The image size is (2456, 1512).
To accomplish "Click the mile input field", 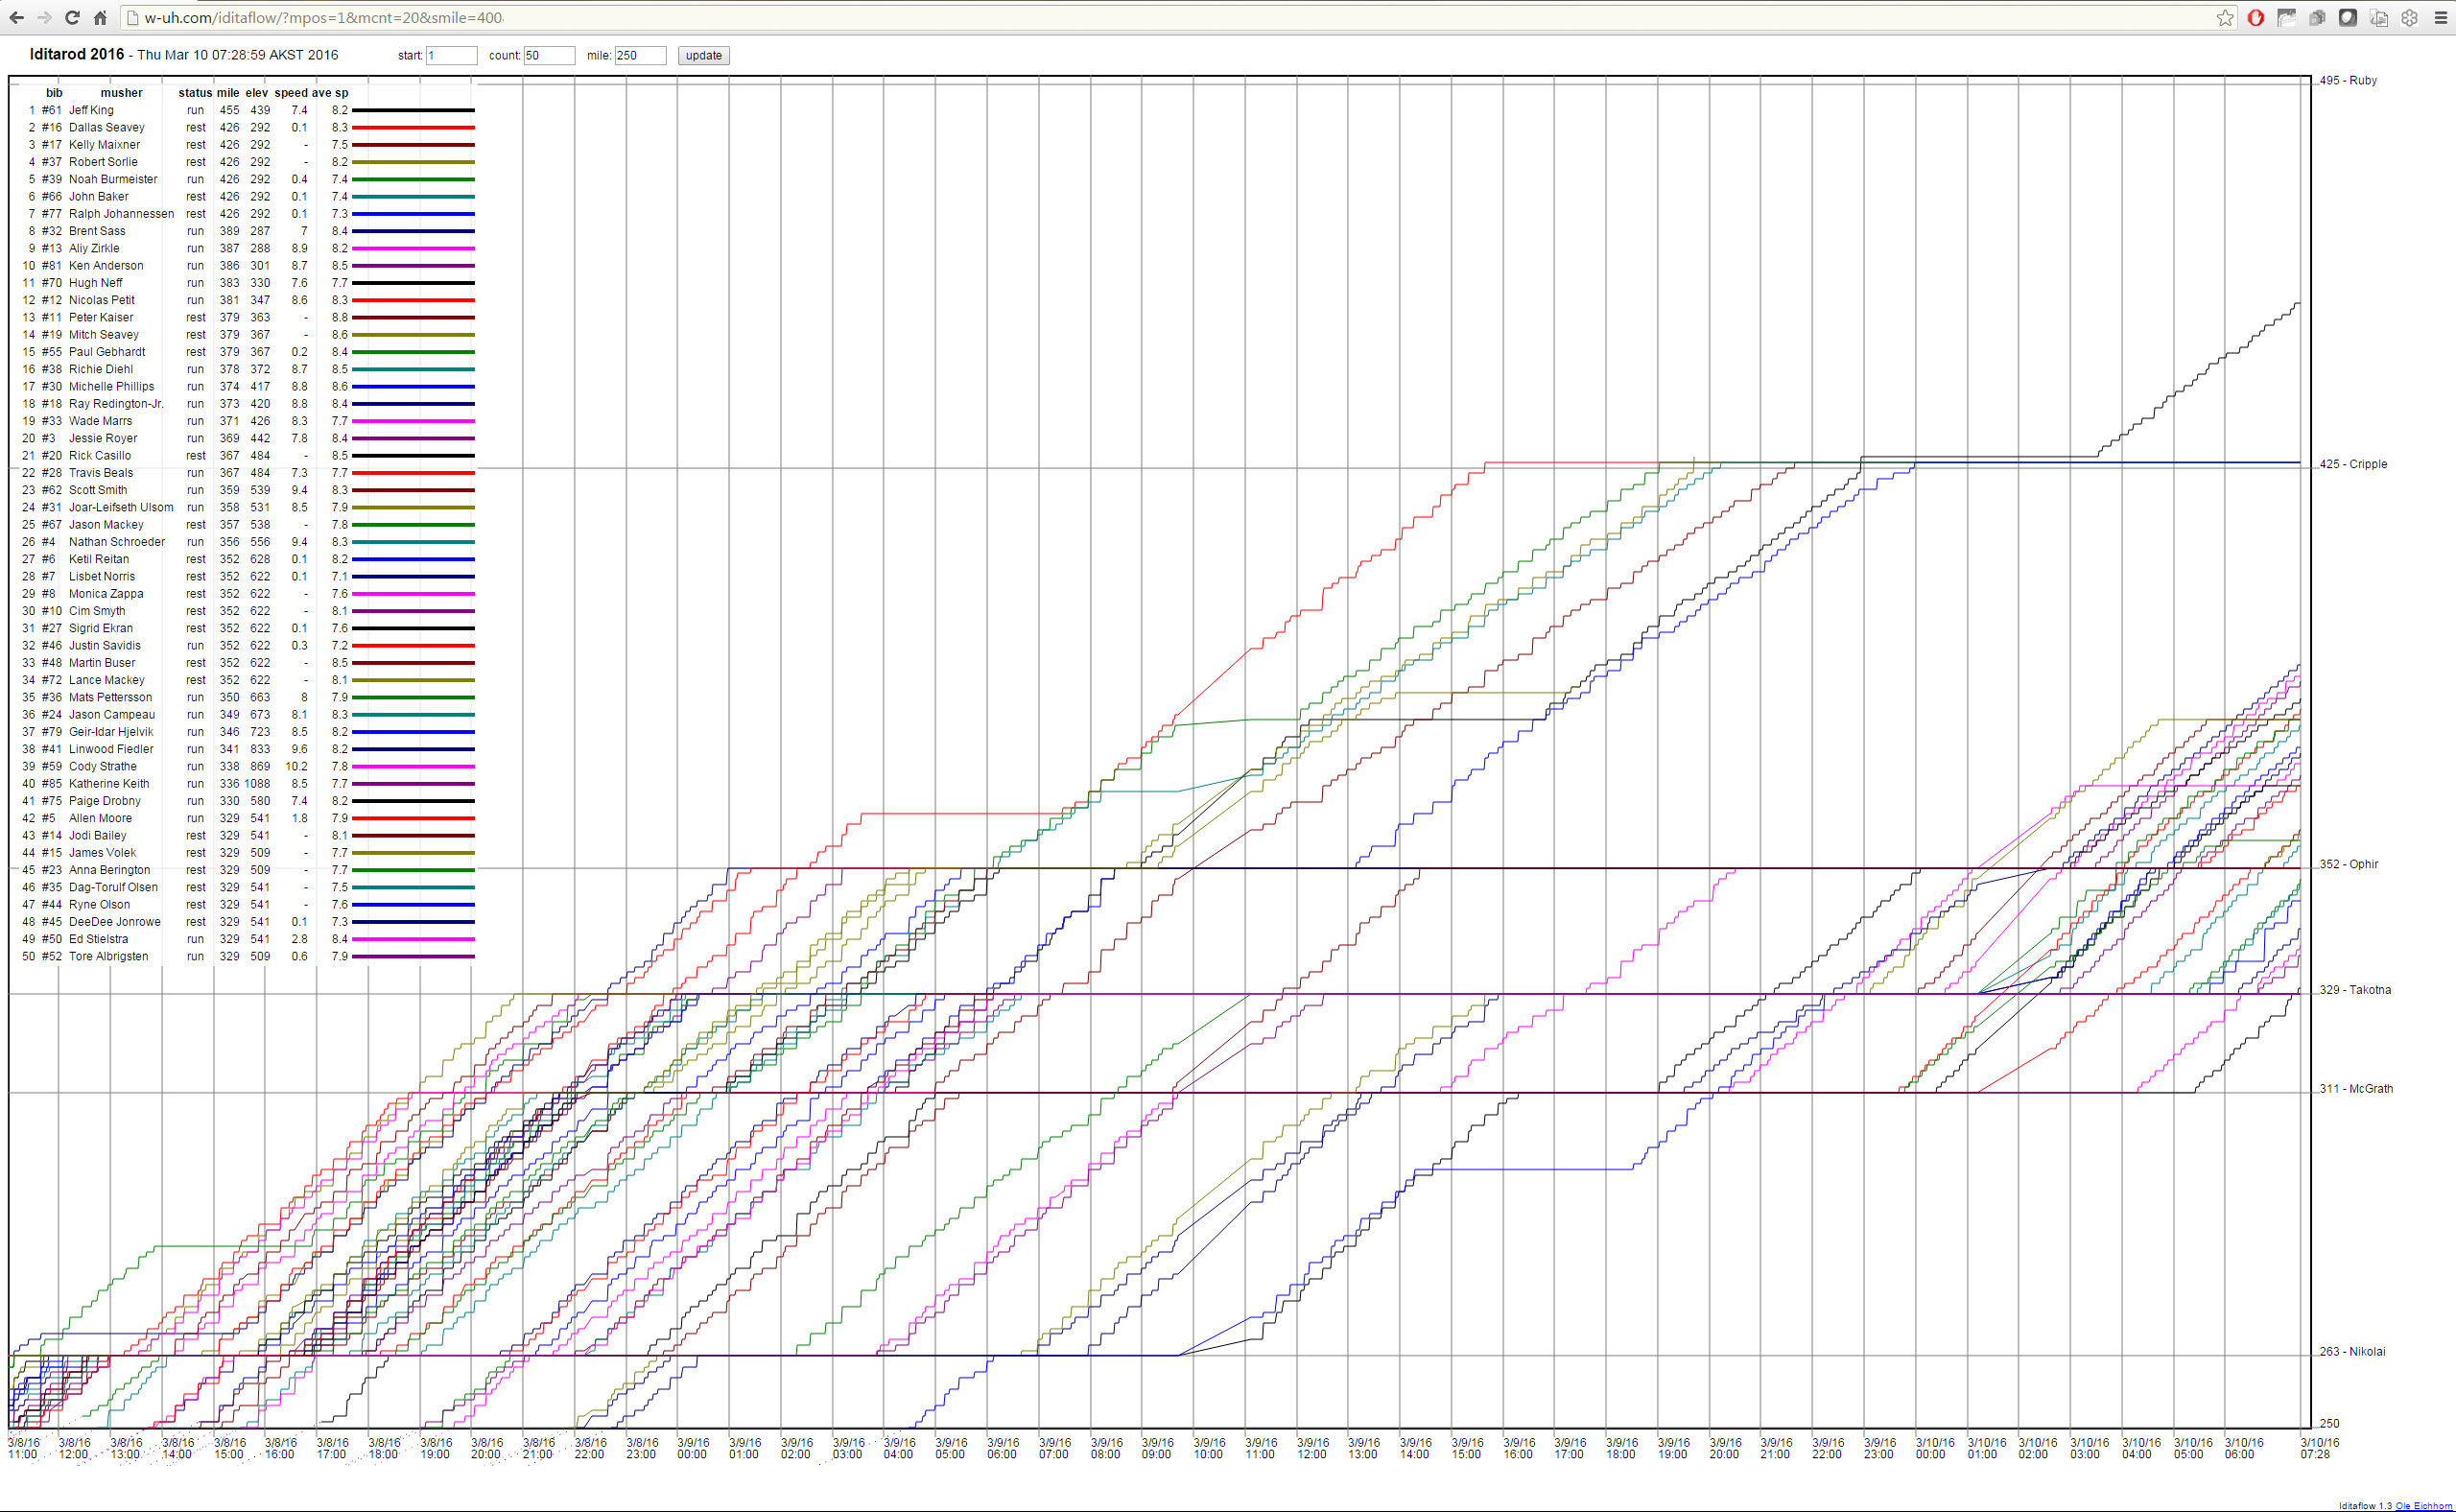I will (640, 55).
